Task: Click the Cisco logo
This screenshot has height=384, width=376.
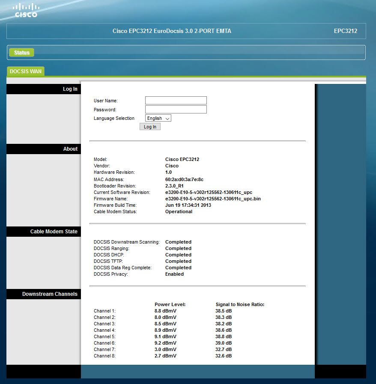Action: point(26,11)
